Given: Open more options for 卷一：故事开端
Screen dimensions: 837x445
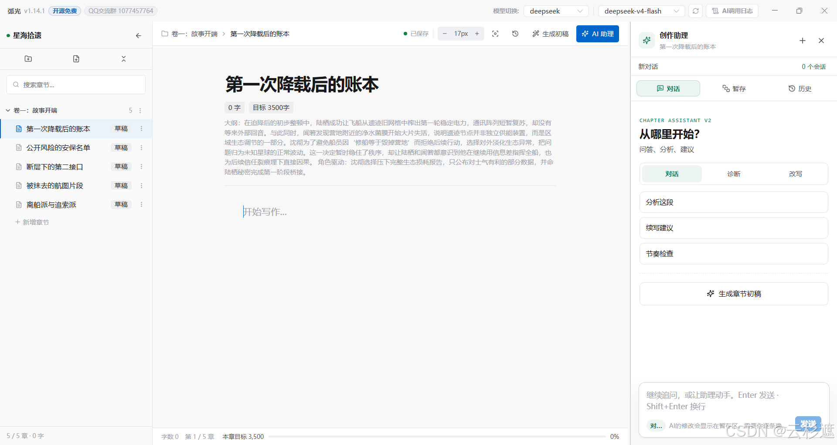Looking at the screenshot, I should [x=140, y=110].
